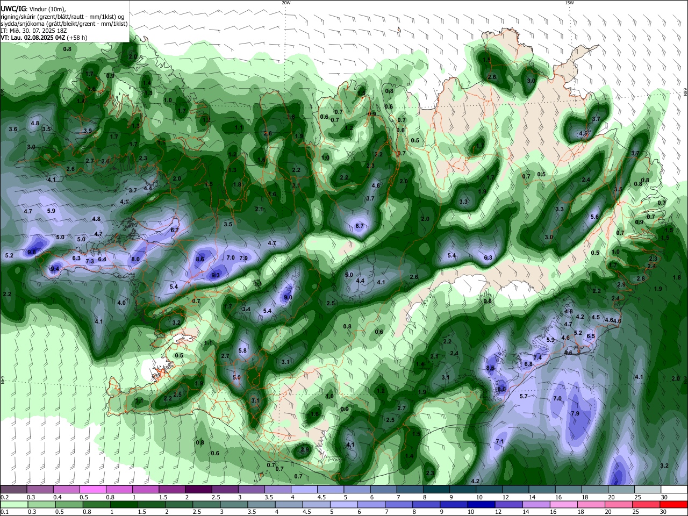Click the 'slydda/snjókoma' legend description line
Screen dimensions: 688x516
point(64,24)
